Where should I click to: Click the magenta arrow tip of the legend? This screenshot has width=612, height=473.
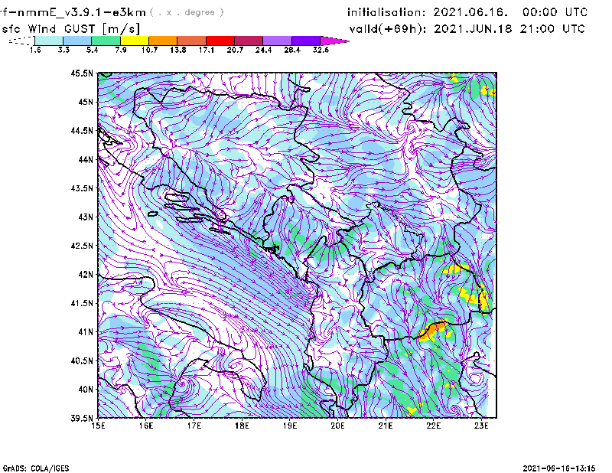[335, 41]
